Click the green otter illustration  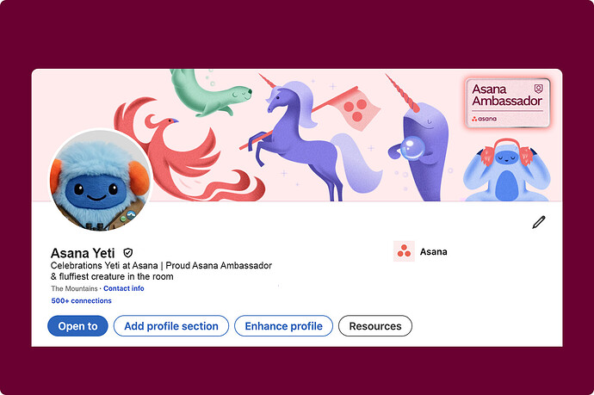tap(208, 92)
